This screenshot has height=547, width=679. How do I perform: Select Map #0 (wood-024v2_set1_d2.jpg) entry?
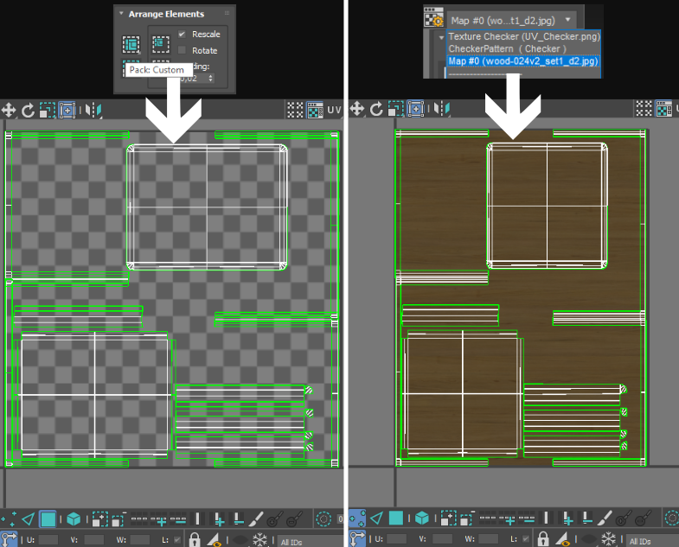pyautogui.click(x=523, y=61)
